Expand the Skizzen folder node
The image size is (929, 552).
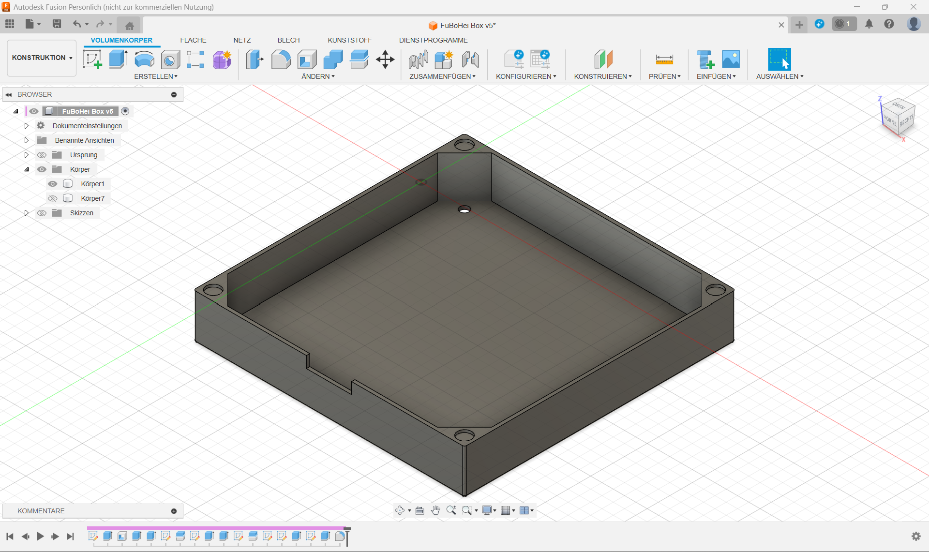pyautogui.click(x=27, y=213)
